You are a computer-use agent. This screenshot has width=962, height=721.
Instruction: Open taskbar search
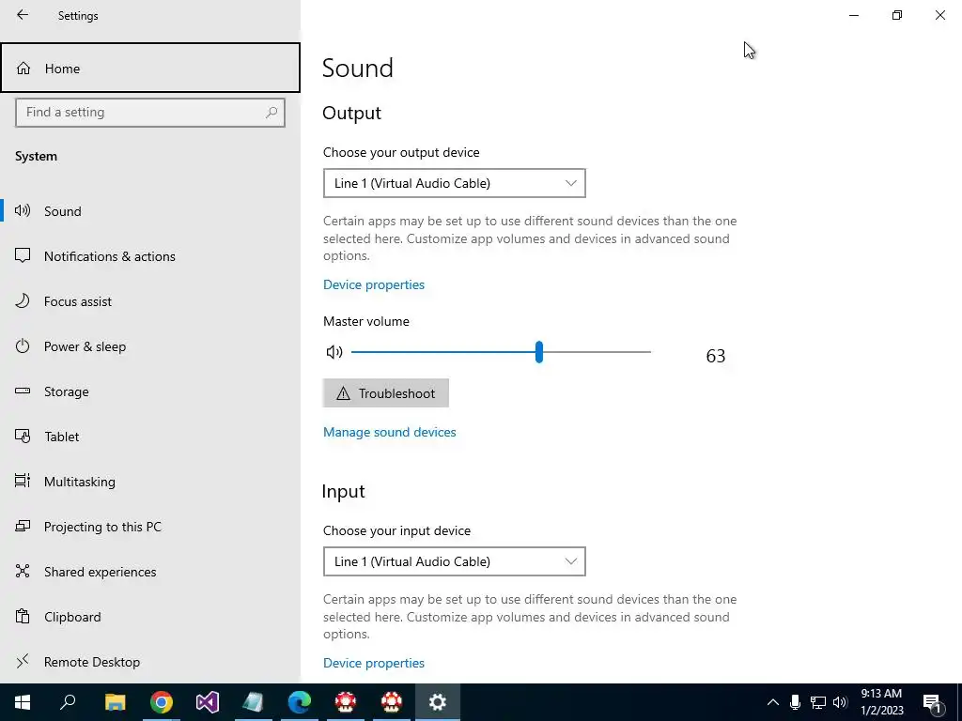pos(68,702)
